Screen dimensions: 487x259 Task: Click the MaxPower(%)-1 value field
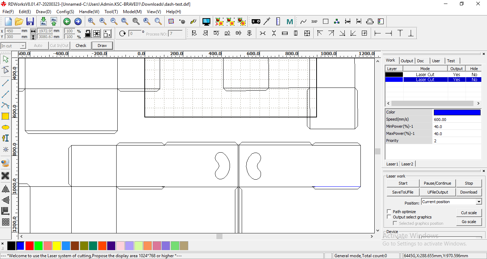point(457,134)
